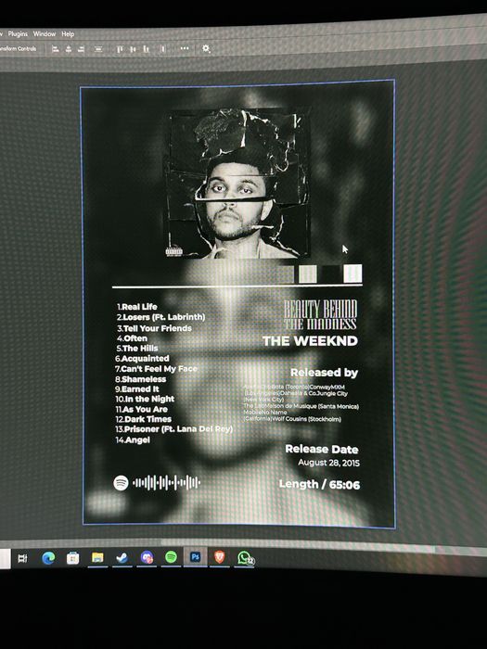Click the 'August 28, 2015' text
The width and height of the screenshot is (487, 649).
click(328, 463)
